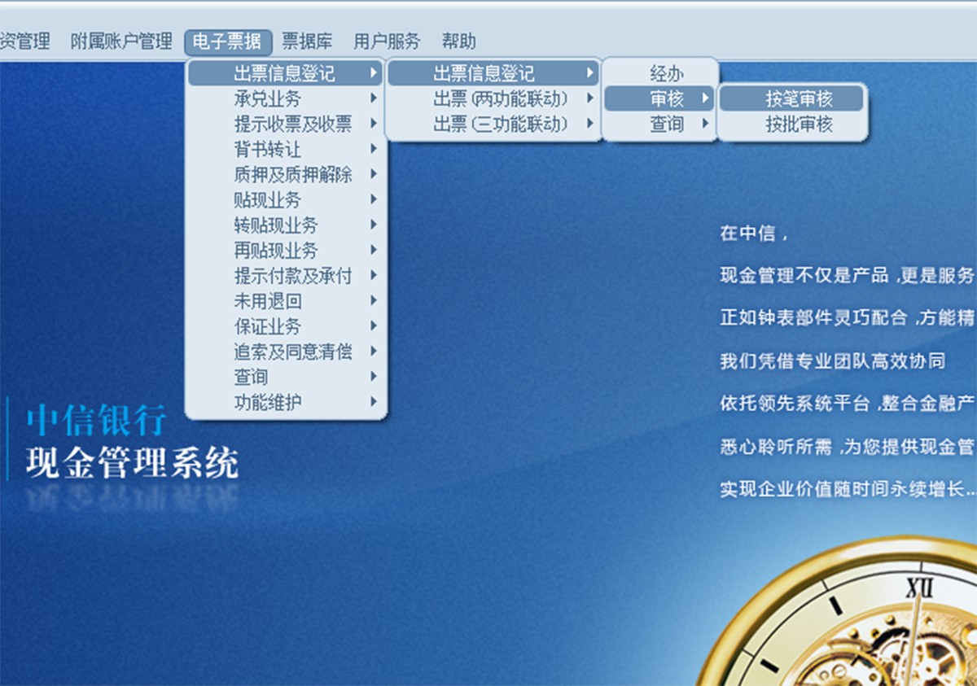The image size is (977, 686).
Task: Select 提示收票及收票 menu entry
Action: point(286,124)
